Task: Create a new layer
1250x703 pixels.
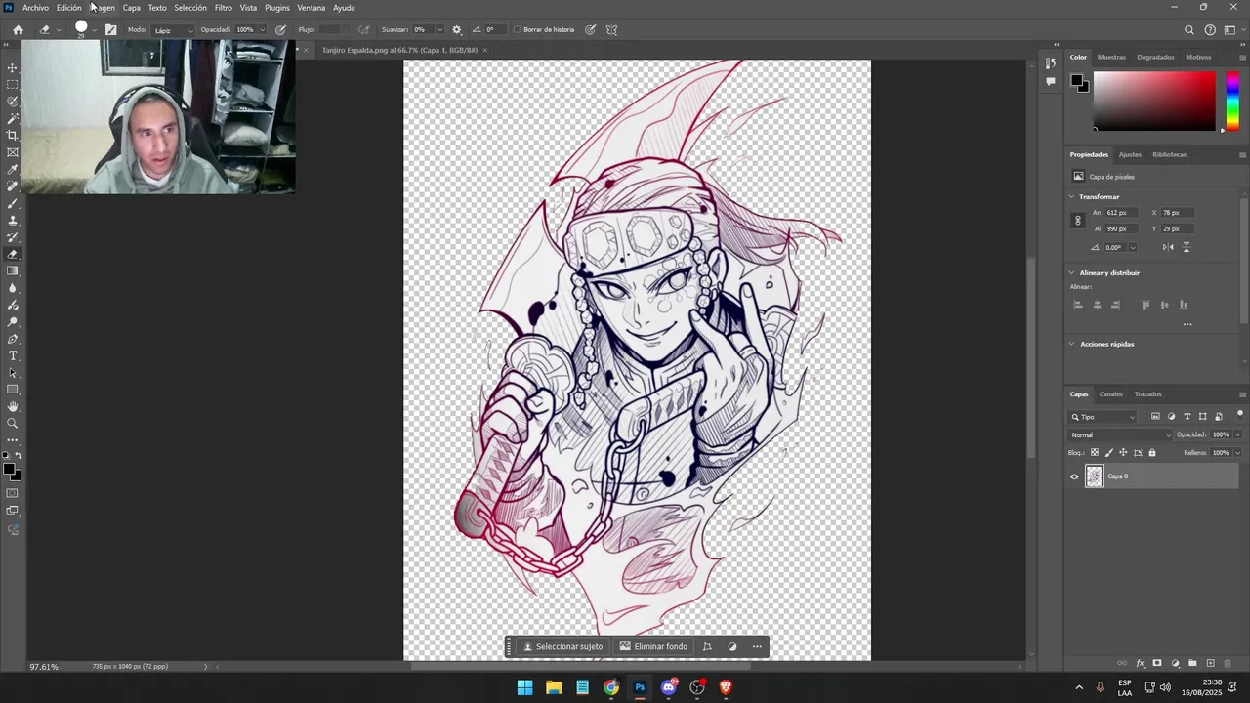Action: coord(1210,663)
